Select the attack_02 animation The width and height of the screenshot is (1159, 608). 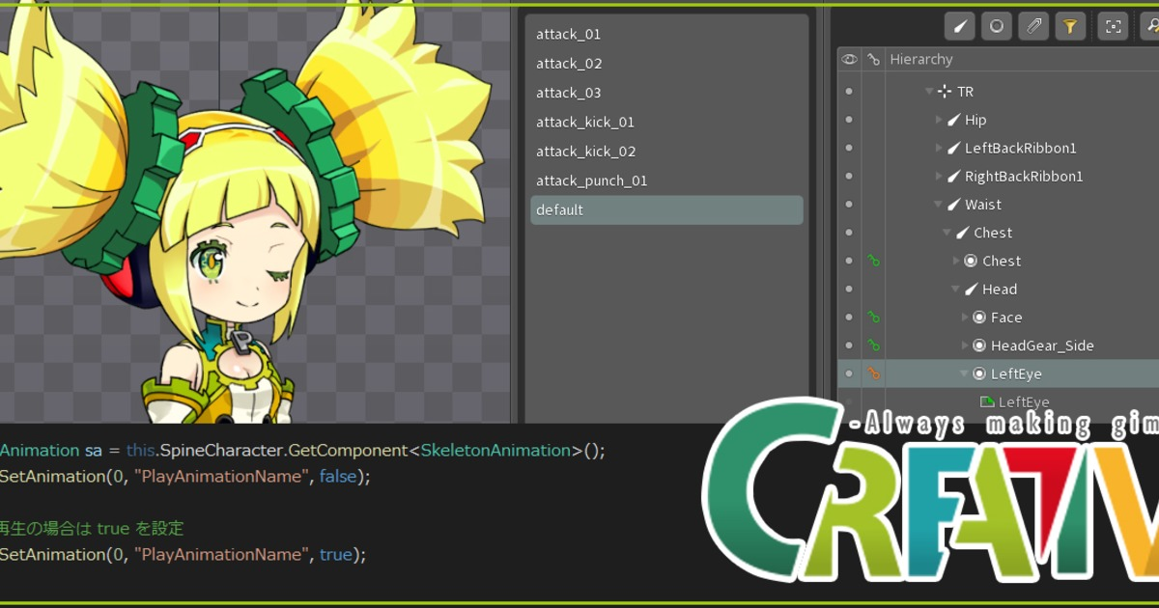[666, 64]
